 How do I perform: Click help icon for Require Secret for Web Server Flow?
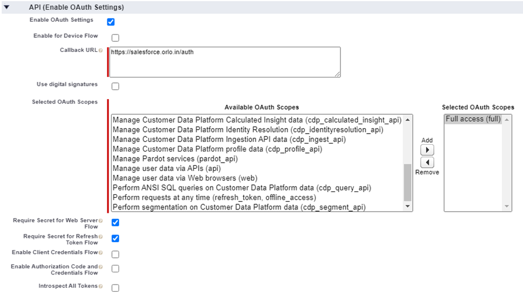pos(101,221)
